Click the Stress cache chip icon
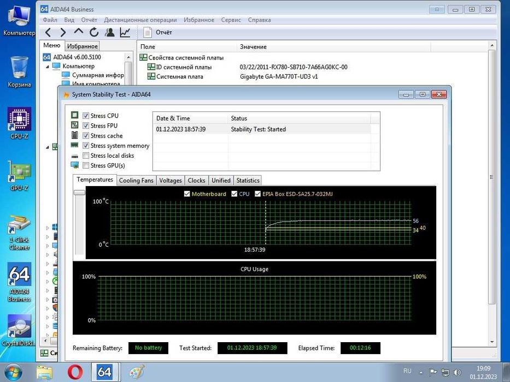 [75, 135]
